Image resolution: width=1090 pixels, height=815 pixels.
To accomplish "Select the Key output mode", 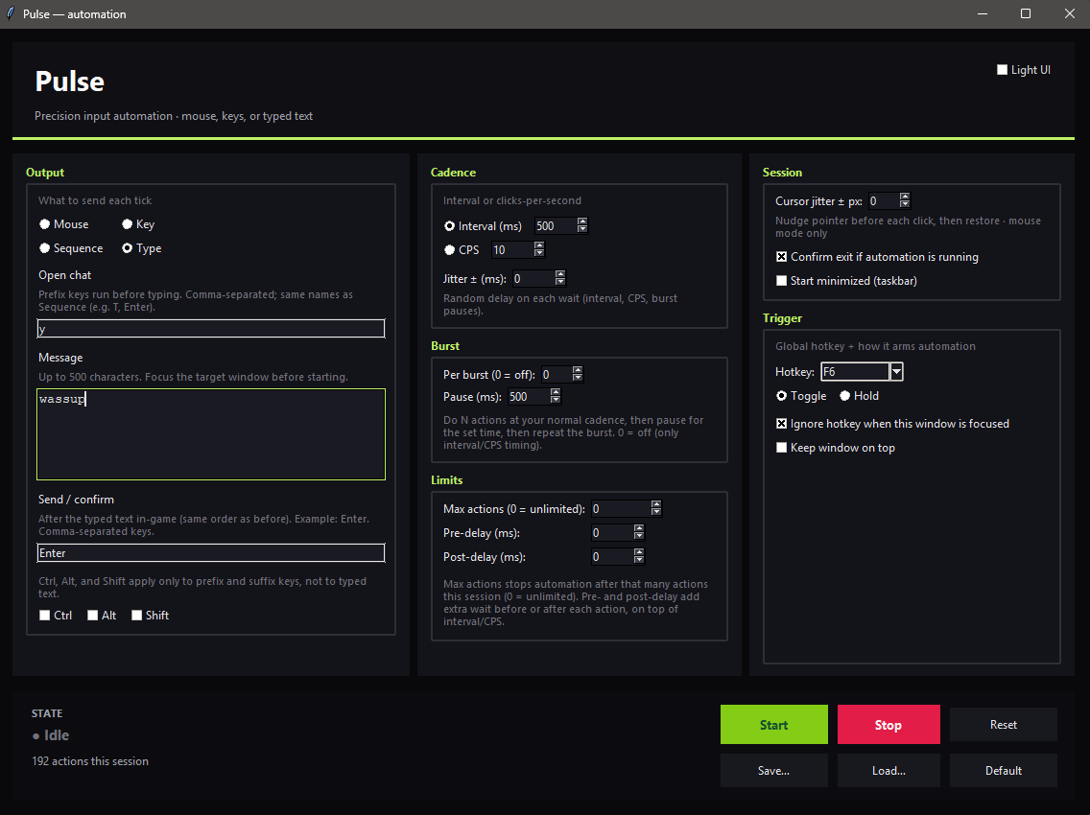I will [x=137, y=223].
